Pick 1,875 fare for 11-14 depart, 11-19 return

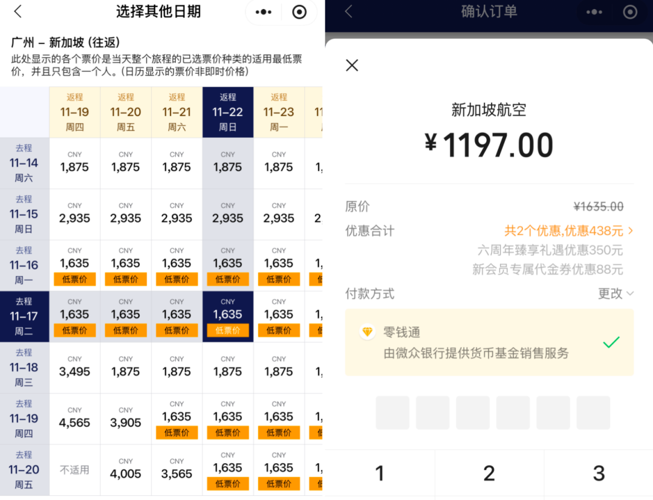[x=74, y=163]
